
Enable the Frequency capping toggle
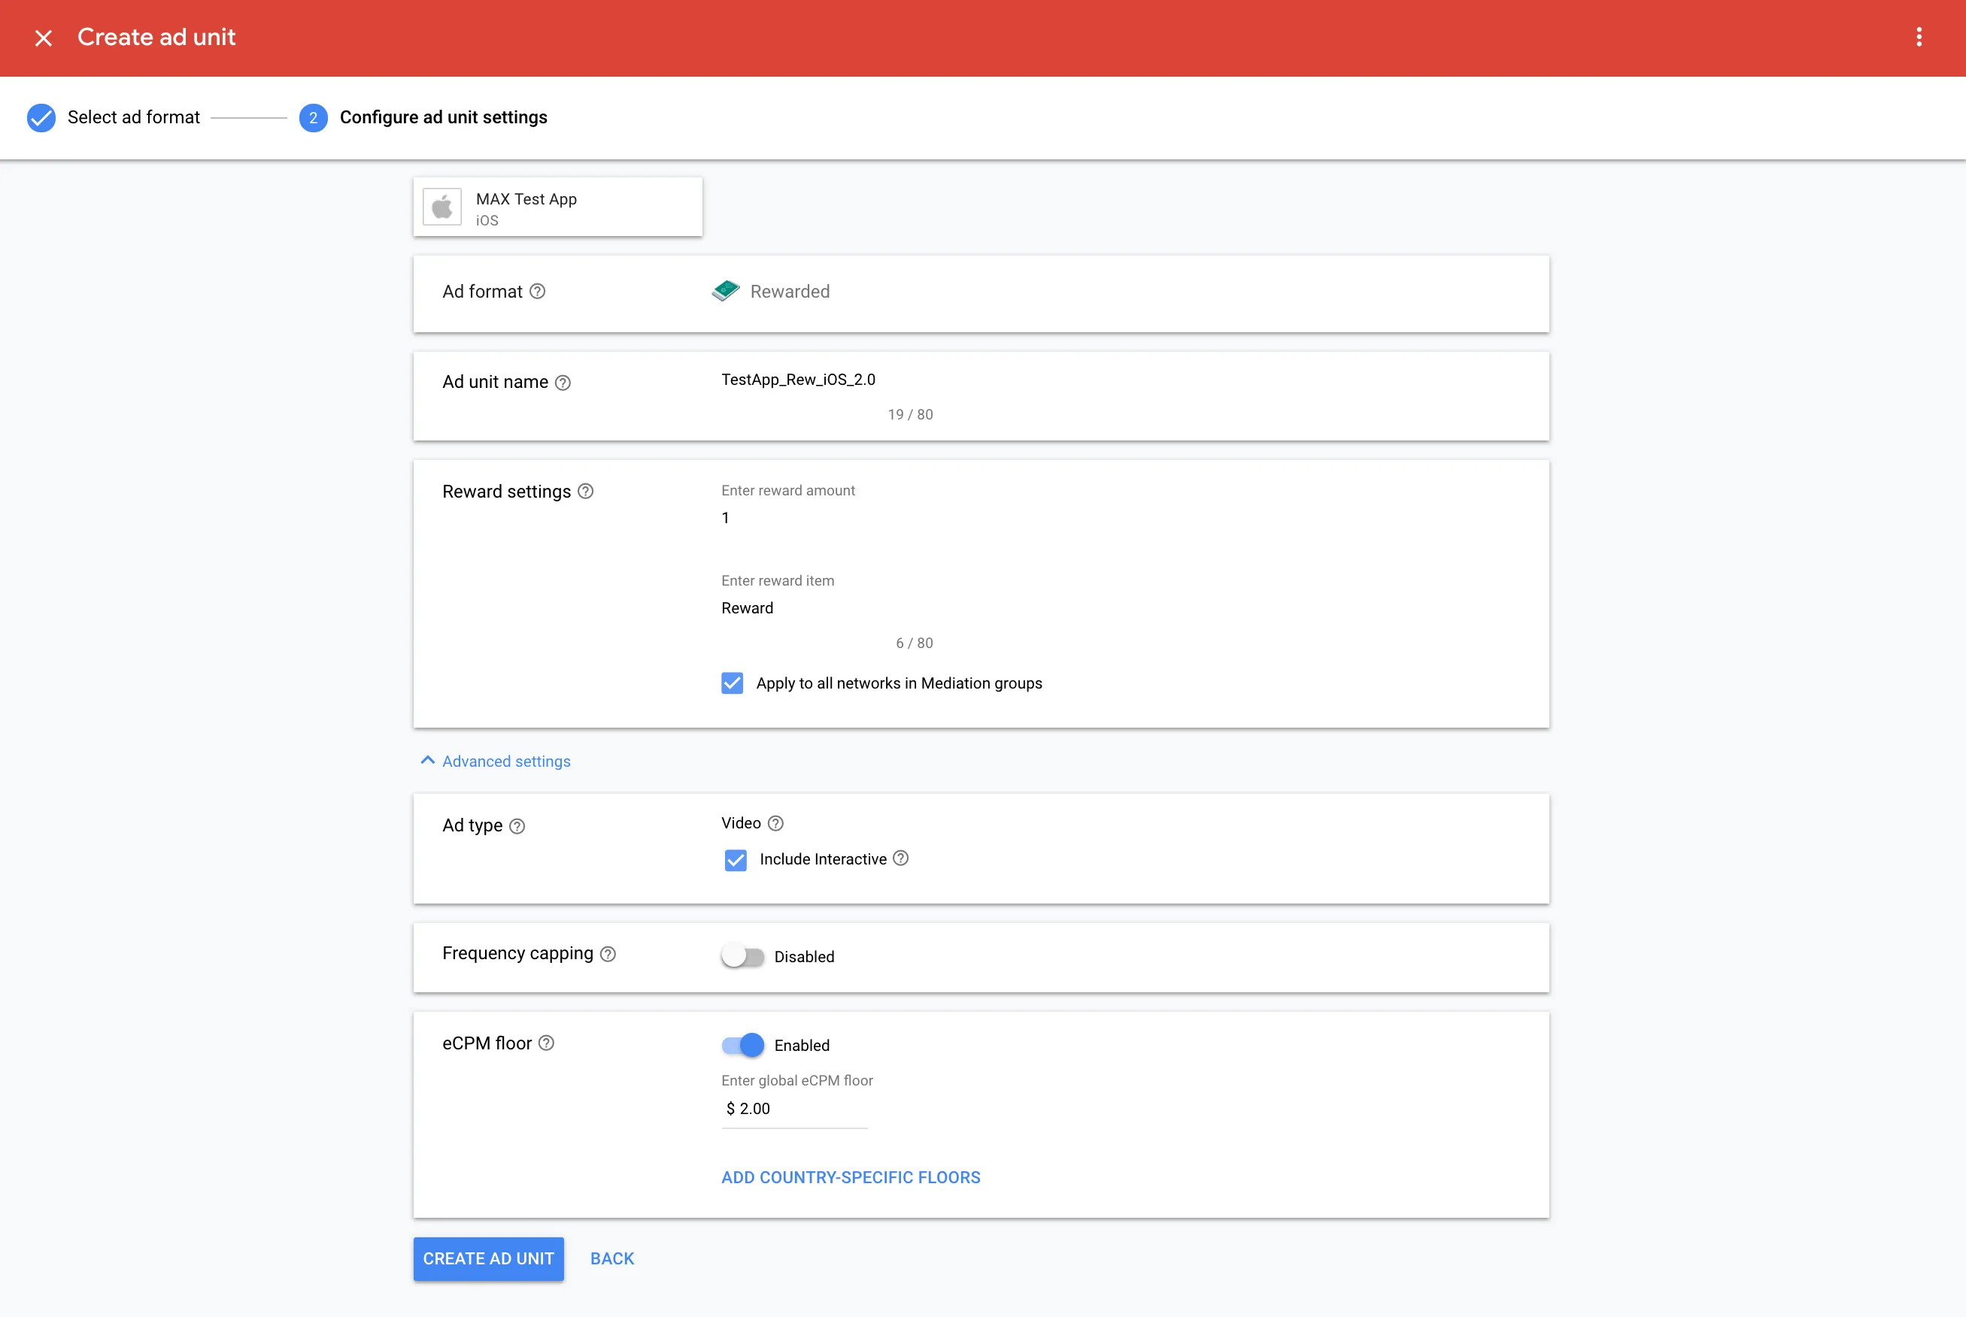[743, 957]
